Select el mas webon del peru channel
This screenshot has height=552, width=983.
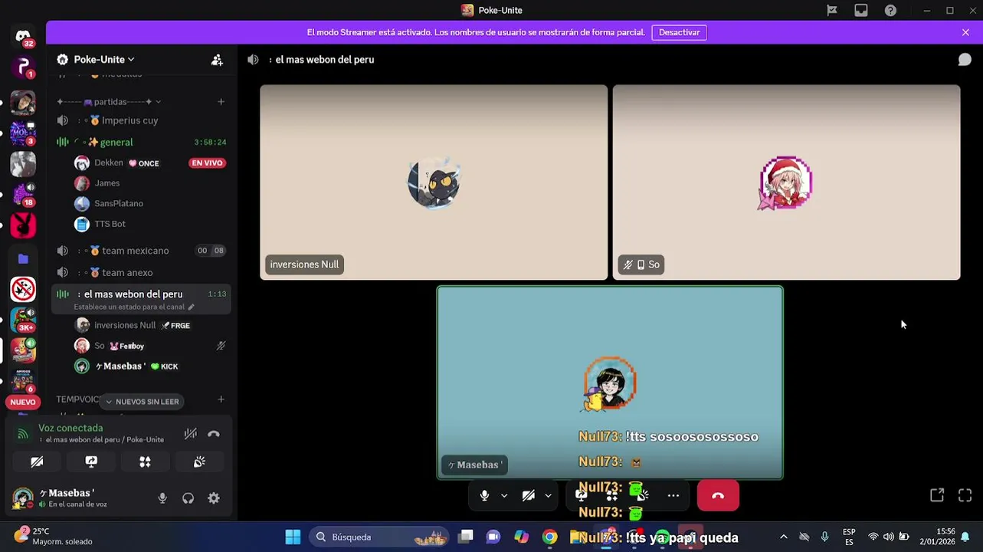coord(141,298)
